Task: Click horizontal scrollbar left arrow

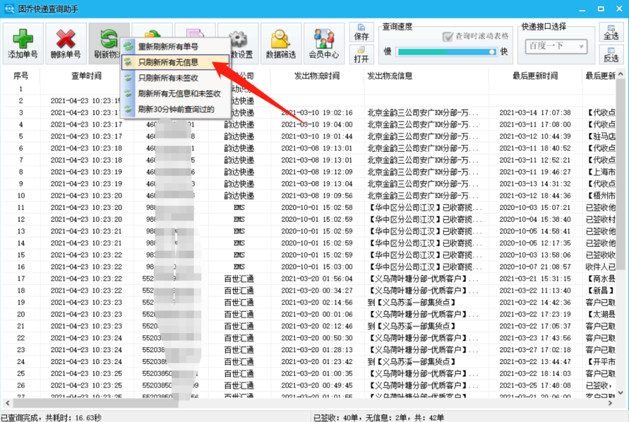Action: pyautogui.click(x=7, y=402)
